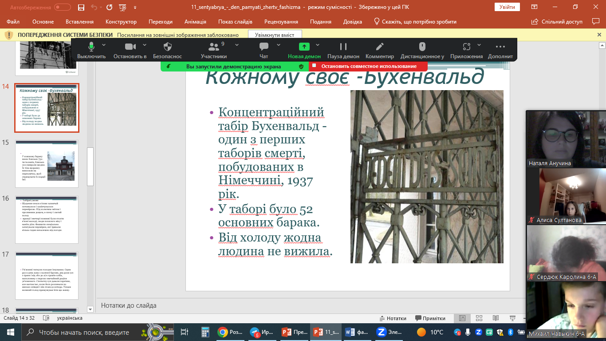Open the comments pane icon in ribbon

pos(596,21)
